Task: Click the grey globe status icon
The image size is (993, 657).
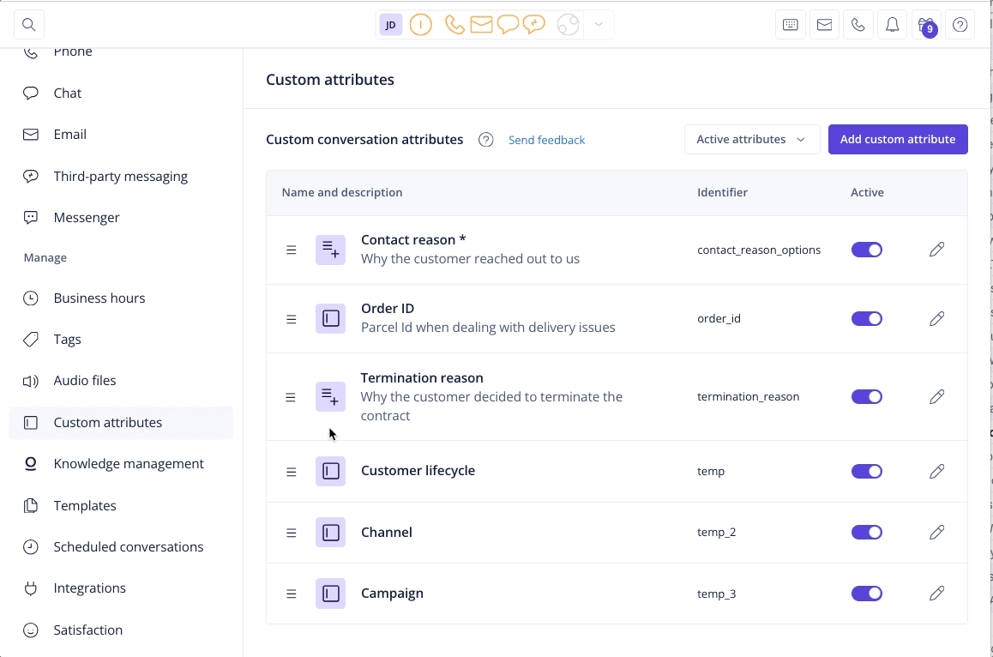Action: 568,25
